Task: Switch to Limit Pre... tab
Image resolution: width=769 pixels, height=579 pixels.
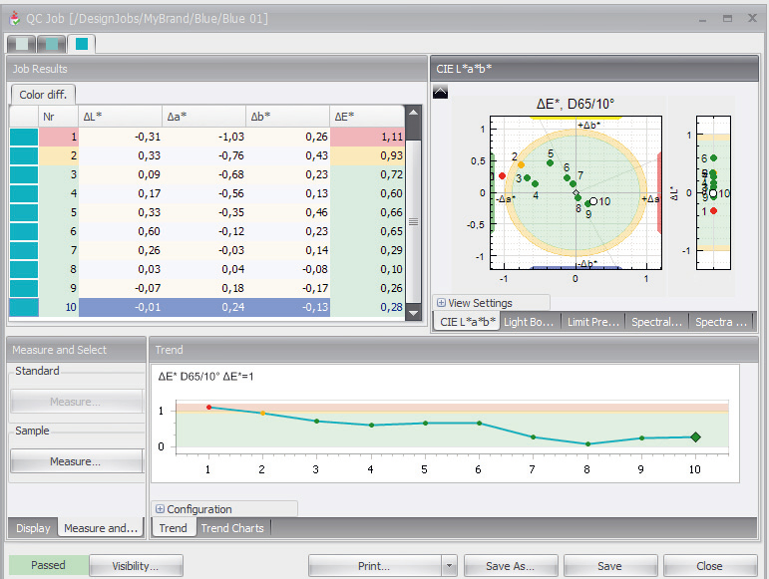Action: pos(592,322)
